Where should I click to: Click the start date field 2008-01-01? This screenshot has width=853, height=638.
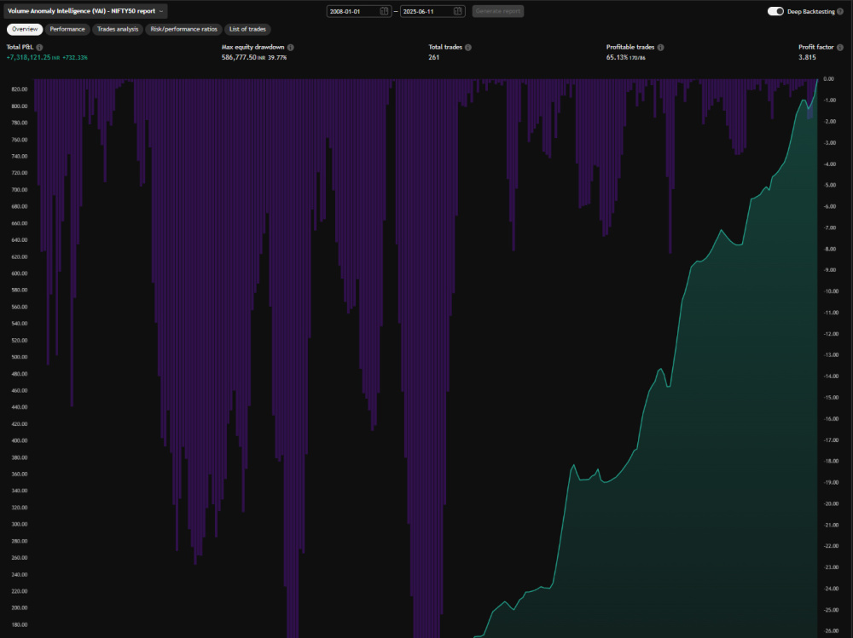coord(358,11)
